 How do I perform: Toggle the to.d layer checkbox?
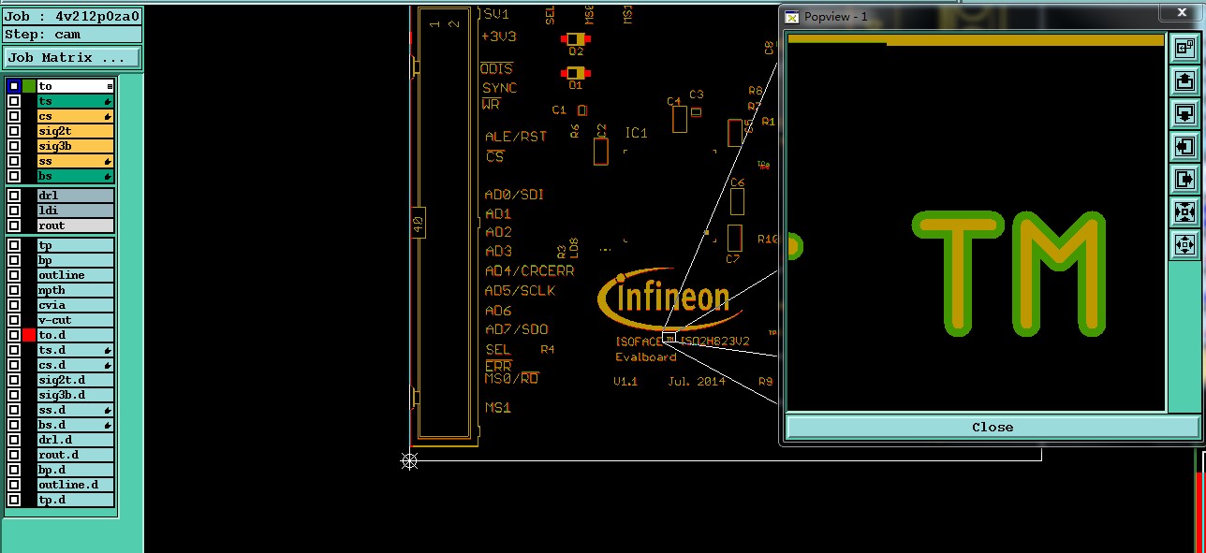13,335
